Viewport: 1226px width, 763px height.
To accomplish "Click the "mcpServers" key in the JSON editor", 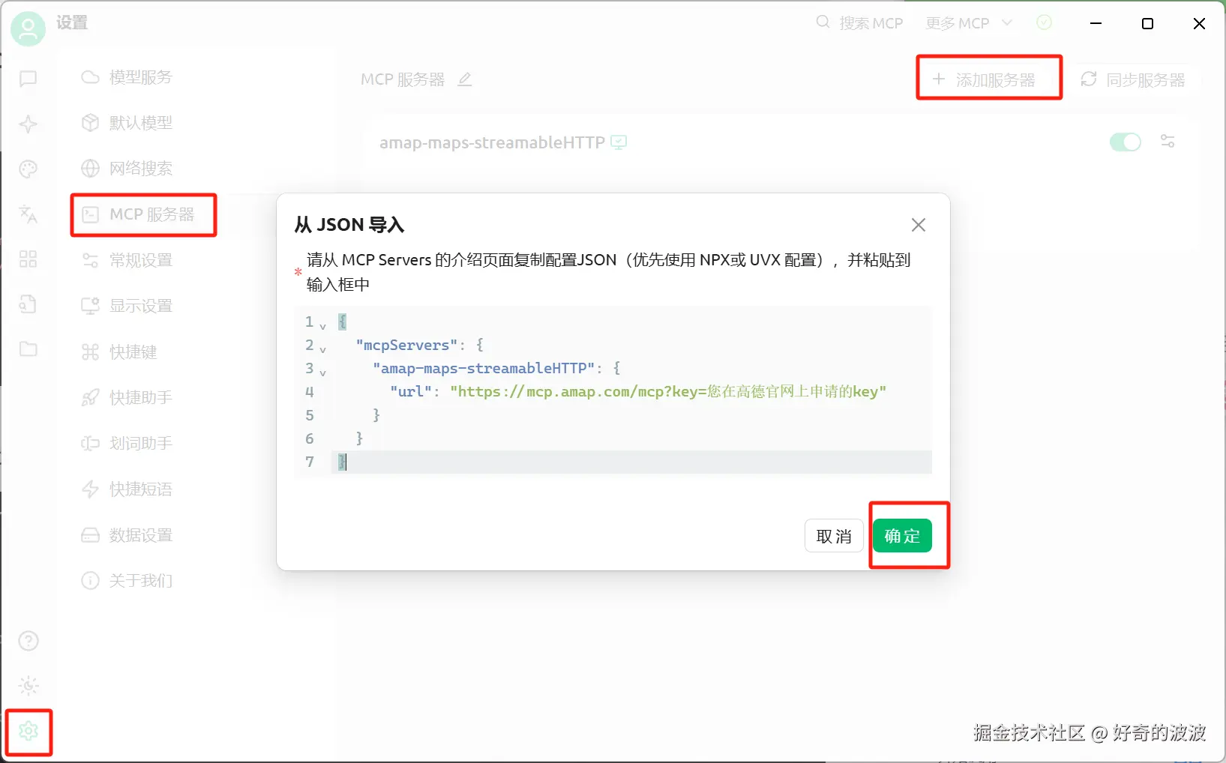I will point(406,346).
